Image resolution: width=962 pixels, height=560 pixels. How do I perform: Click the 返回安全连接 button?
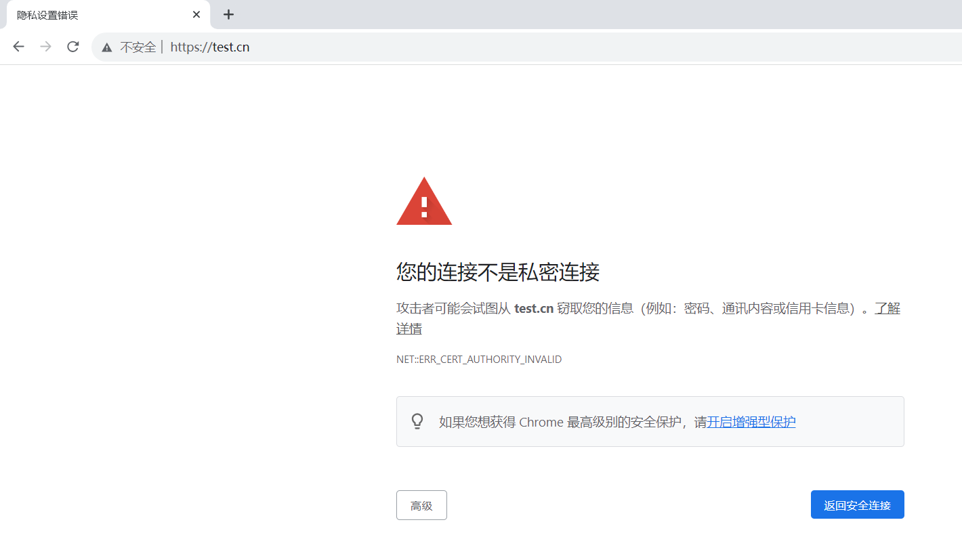coord(857,505)
